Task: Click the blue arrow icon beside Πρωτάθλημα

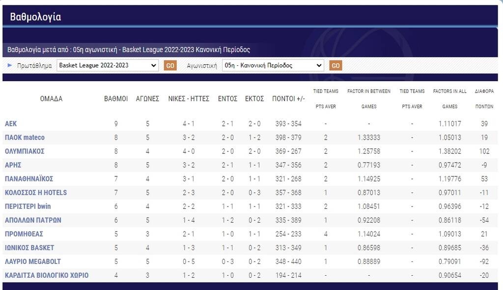Action: [x=10, y=65]
